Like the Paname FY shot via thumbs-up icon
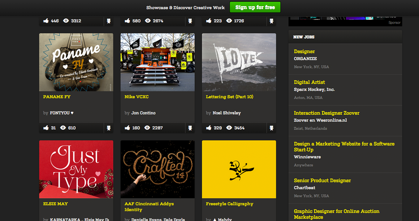 point(46,127)
